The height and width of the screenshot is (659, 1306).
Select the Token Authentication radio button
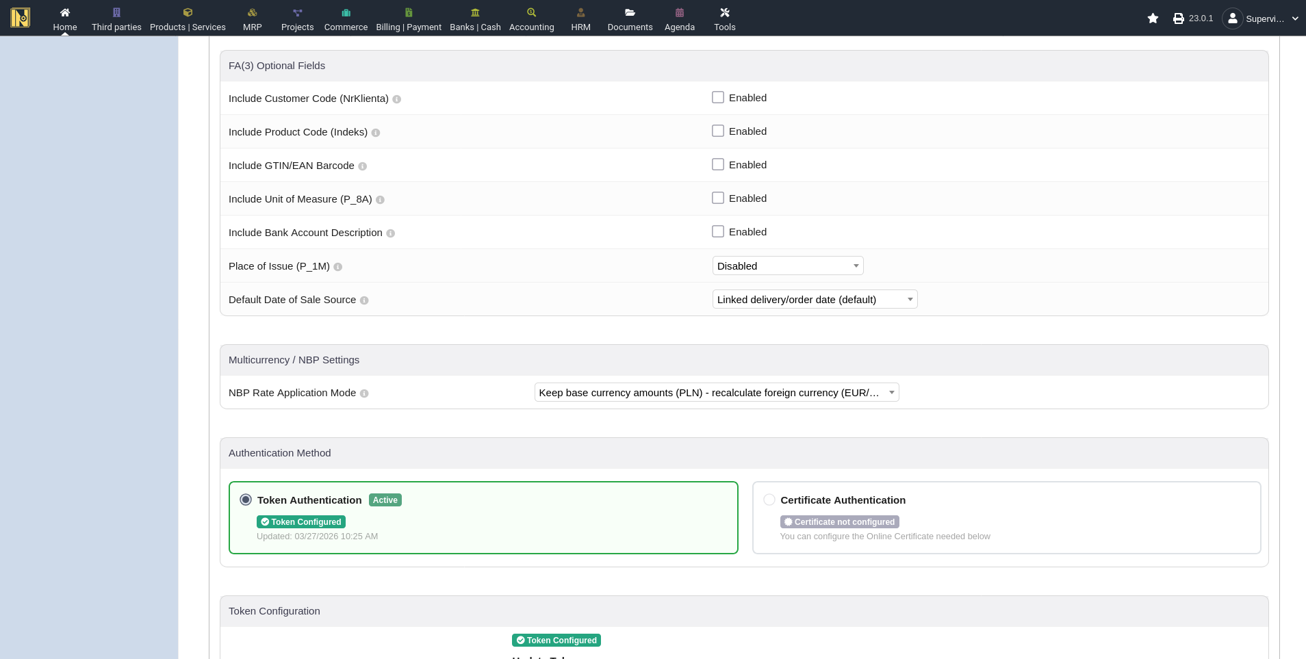pyautogui.click(x=246, y=500)
